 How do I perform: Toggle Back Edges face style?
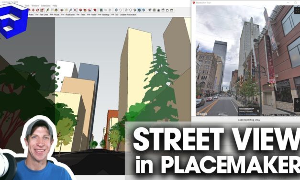pyautogui.click(x=121, y=10)
